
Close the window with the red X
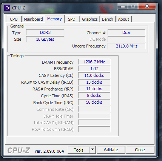[147, 6]
